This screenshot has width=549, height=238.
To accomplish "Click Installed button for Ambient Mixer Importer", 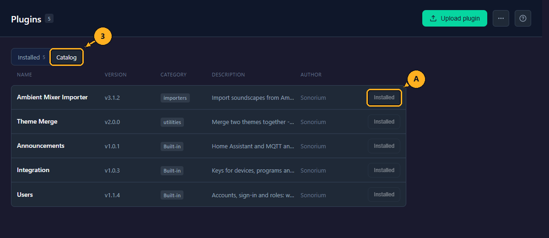I will (x=384, y=97).
